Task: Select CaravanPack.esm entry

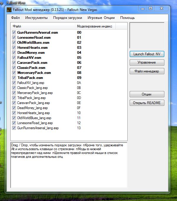Action: click(x=32, y=63)
